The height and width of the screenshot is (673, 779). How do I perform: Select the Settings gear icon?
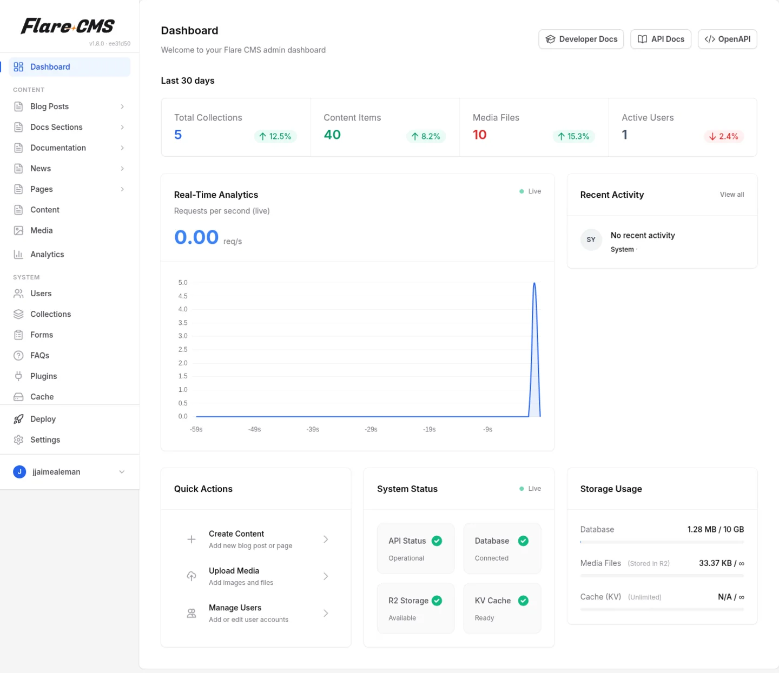tap(19, 439)
